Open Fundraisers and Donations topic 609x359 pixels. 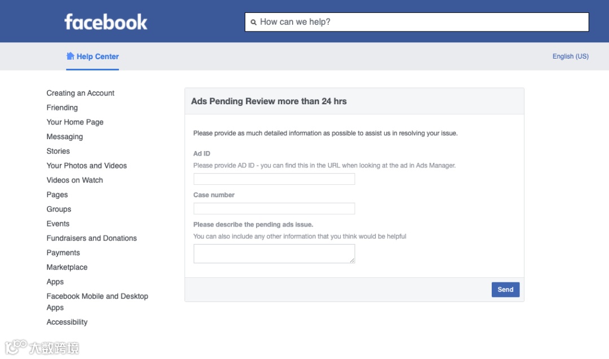tap(92, 238)
